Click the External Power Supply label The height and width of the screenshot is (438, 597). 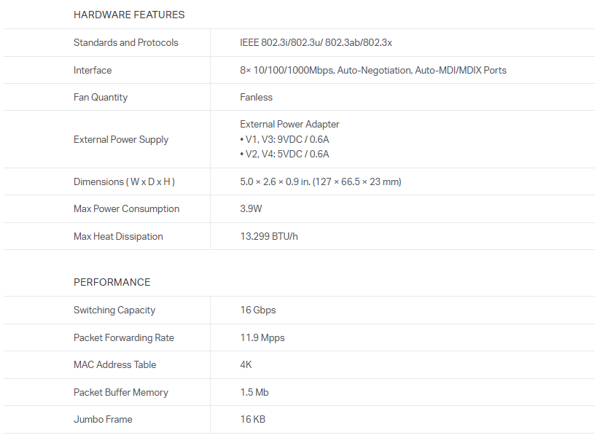tap(121, 140)
